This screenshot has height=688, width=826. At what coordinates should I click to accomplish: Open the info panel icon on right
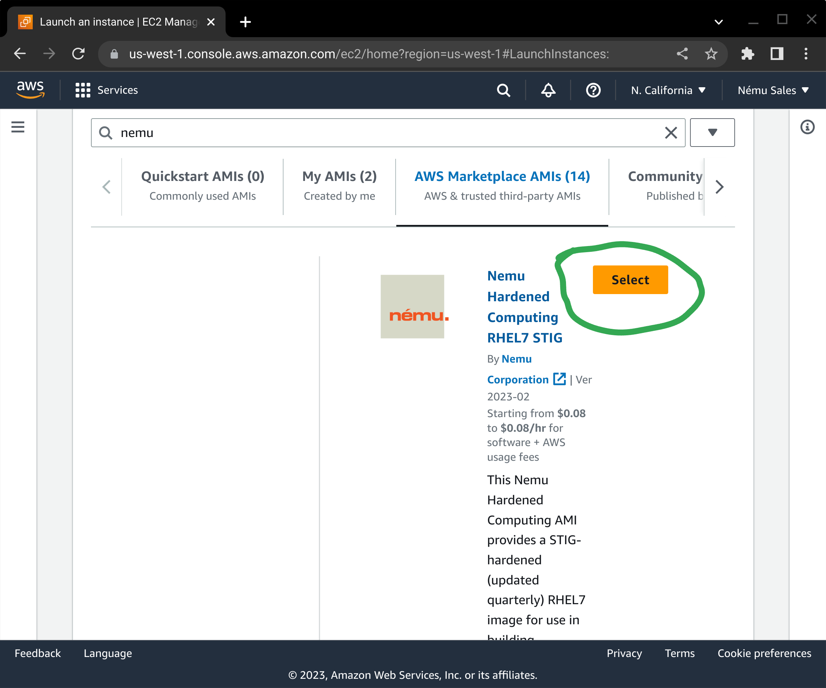pos(808,127)
